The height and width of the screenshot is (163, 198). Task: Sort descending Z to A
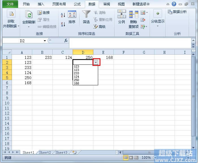[x=63, y=24]
